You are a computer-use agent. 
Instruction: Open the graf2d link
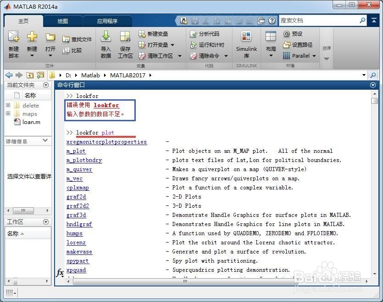(x=76, y=197)
